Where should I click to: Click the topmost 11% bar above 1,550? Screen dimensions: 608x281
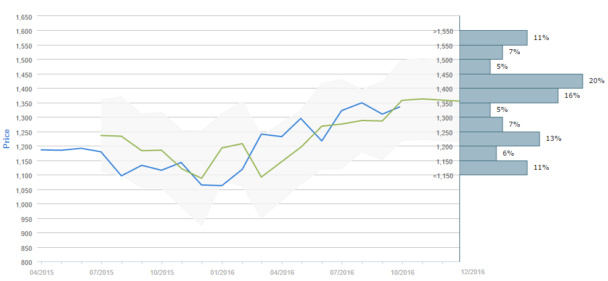(493, 38)
